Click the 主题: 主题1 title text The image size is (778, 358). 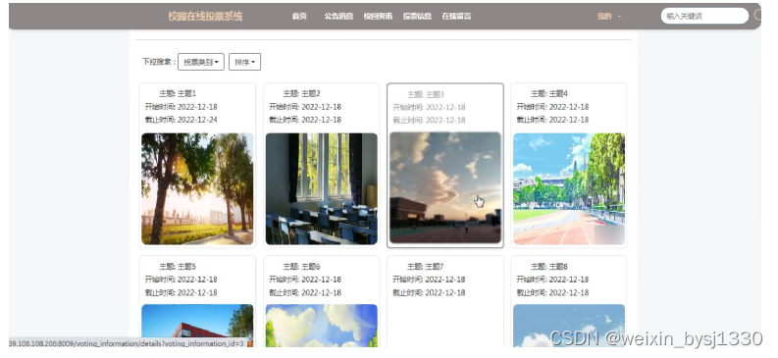click(178, 94)
